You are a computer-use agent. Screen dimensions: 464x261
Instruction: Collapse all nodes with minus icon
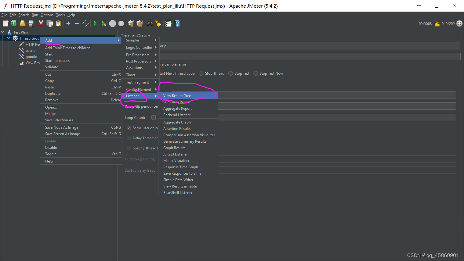coord(77,23)
